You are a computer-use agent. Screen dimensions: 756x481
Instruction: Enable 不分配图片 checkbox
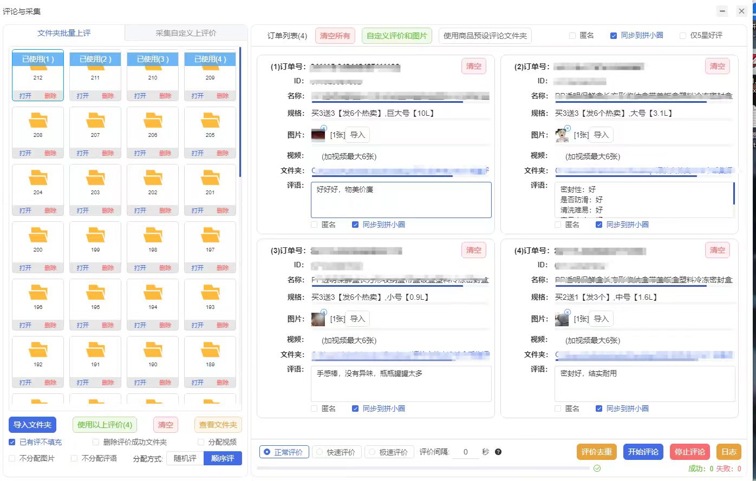12,458
